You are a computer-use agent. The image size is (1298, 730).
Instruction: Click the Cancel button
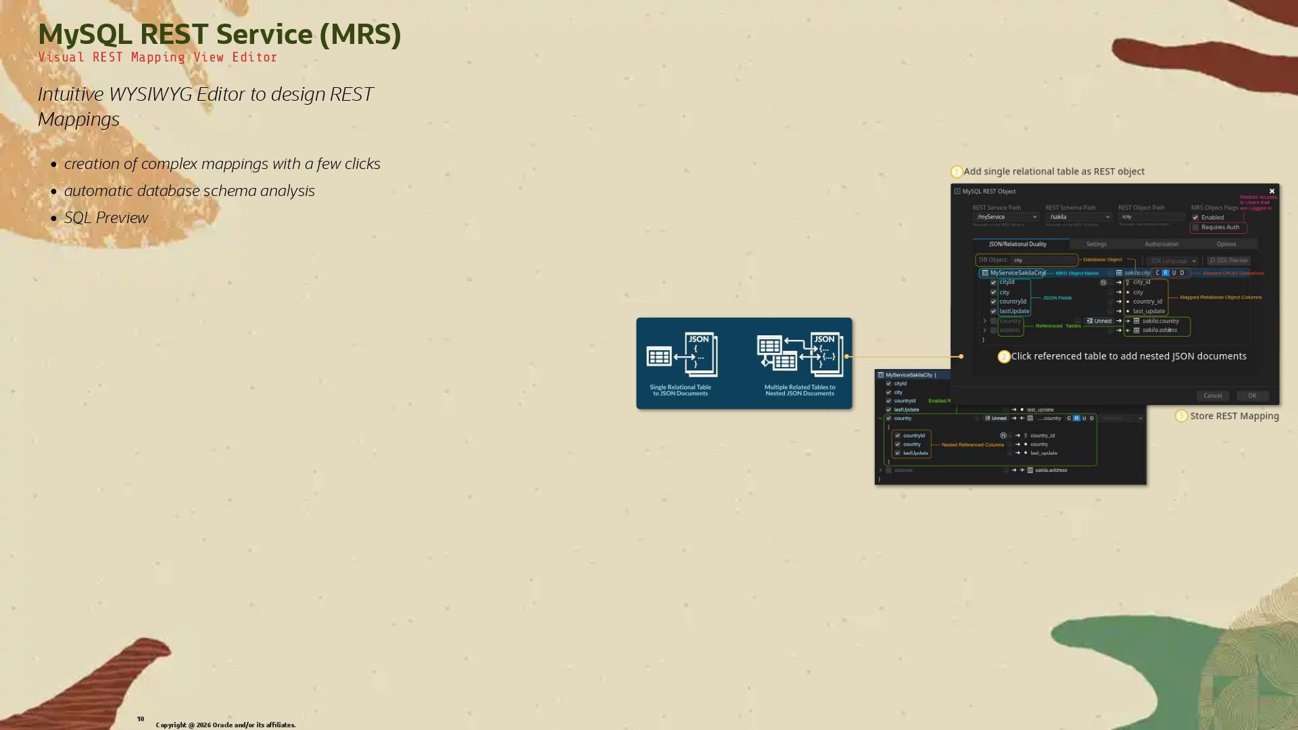(1212, 396)
